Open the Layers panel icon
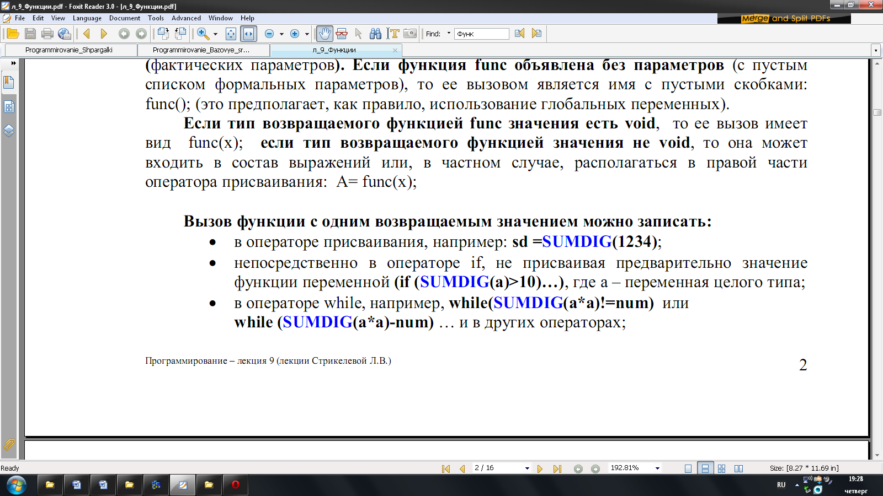The image size is (883, 496). pyautogui.click(x=9, y=131)
